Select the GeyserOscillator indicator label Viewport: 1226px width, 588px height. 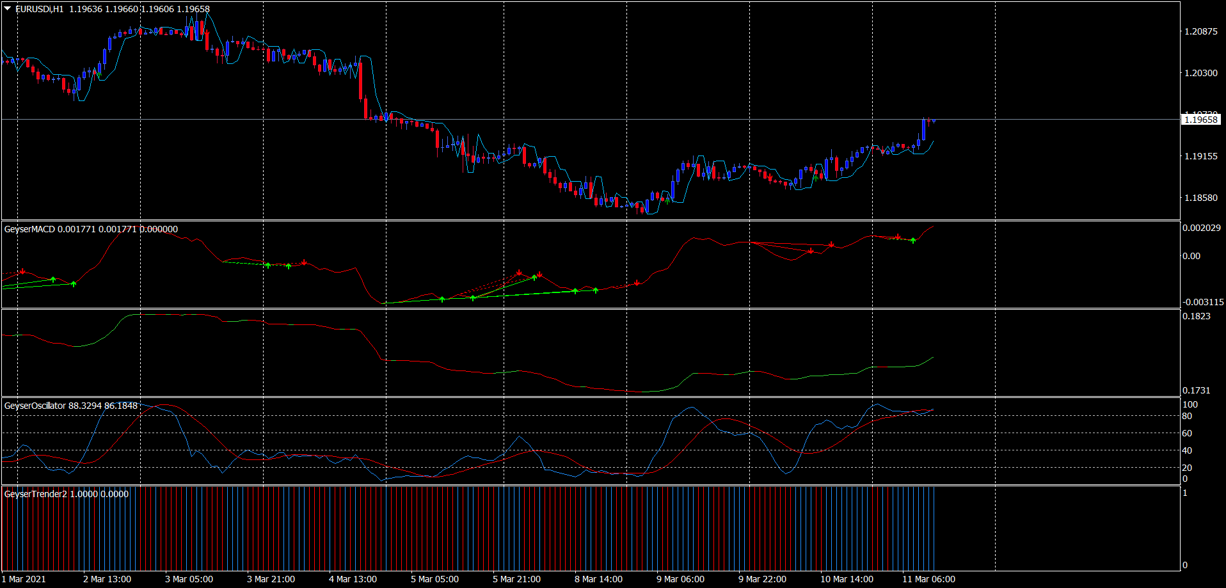pos(35,406)
